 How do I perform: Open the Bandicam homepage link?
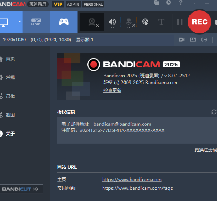click(132, 180)
